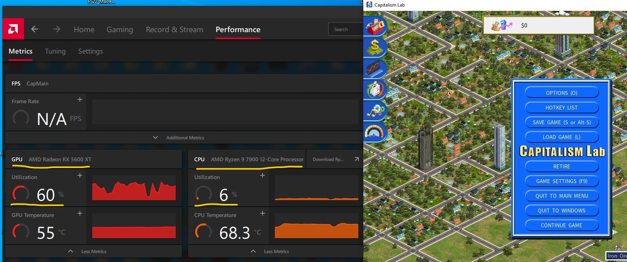627x262 pixels.
Task: Add Frame Rate metric with plus icon
Action: 80,99
